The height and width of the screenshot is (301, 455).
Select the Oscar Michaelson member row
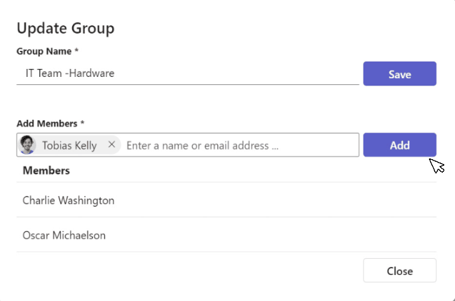[226, 235]
